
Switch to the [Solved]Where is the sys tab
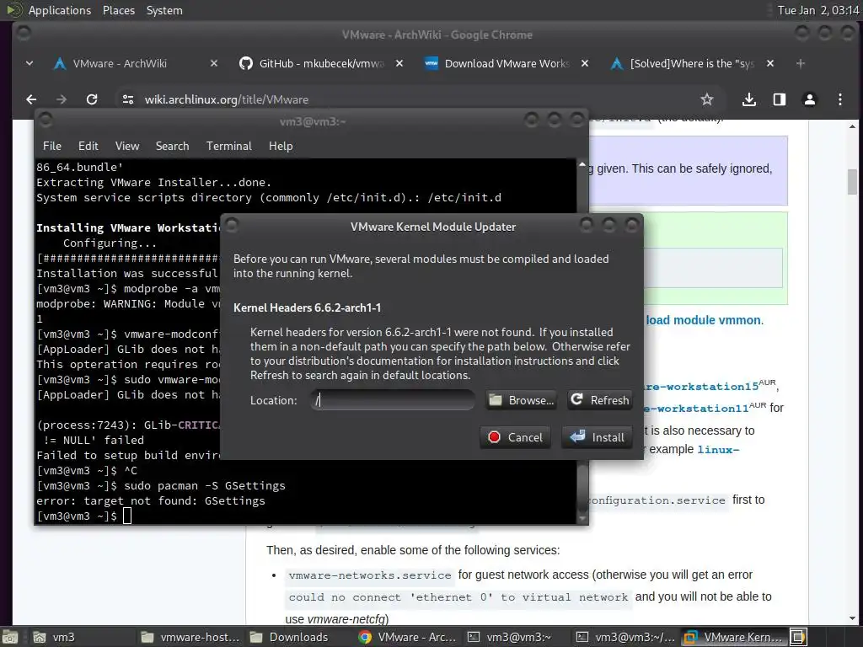point(692,64)
